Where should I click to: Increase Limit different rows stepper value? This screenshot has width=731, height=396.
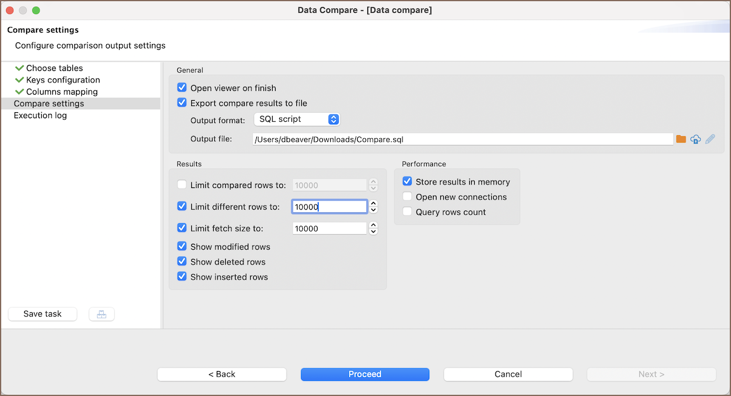point(373,204)
